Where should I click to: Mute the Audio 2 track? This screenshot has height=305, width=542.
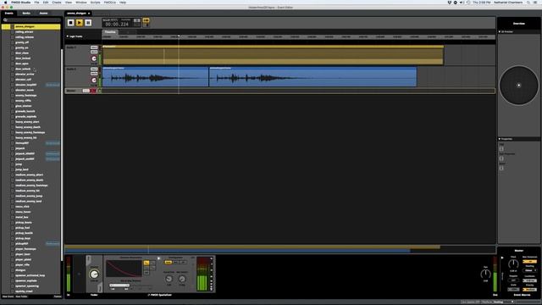point(94,74)
